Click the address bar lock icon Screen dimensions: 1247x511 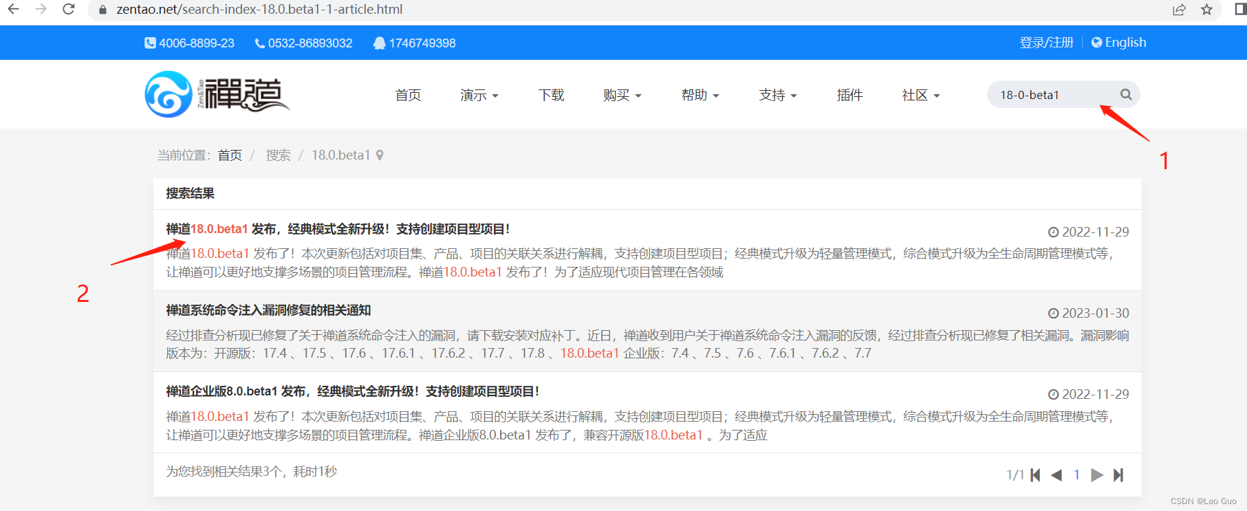tap(102, 10)
